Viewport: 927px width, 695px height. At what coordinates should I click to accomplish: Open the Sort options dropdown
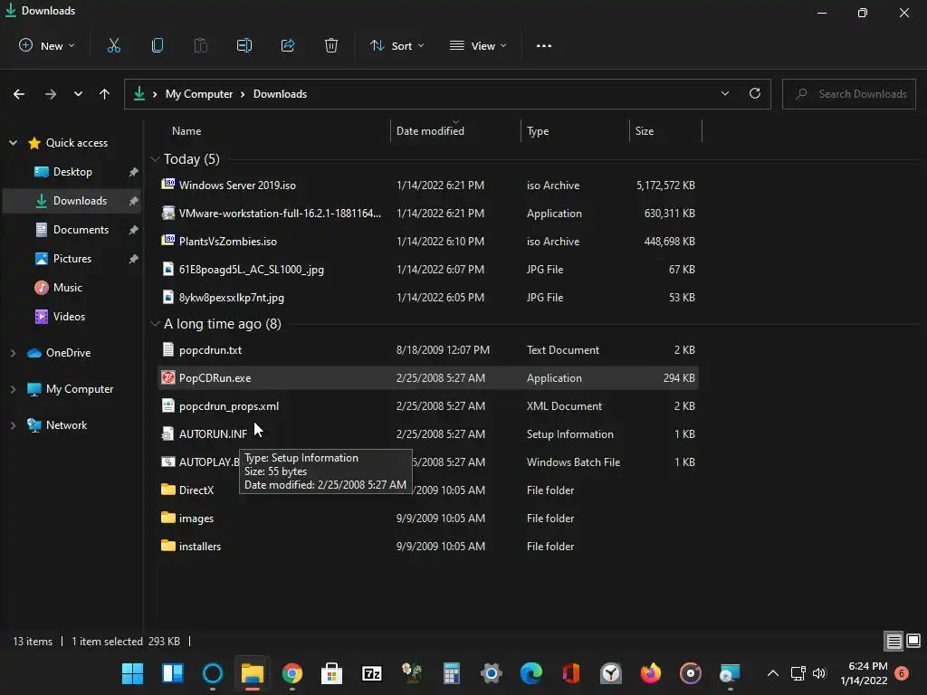click(x=397, y=45)
